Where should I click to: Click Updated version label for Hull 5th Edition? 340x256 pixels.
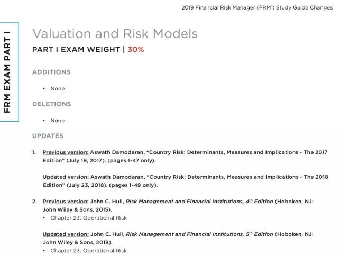tap(65, 234)
